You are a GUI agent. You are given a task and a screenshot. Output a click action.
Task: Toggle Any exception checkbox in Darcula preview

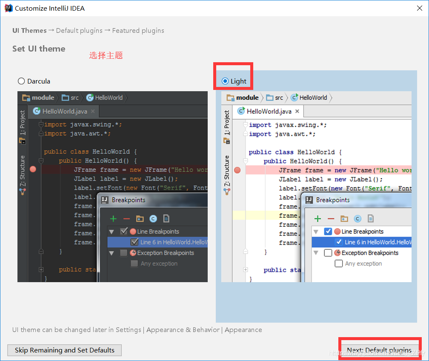click(x=134, y=263)
